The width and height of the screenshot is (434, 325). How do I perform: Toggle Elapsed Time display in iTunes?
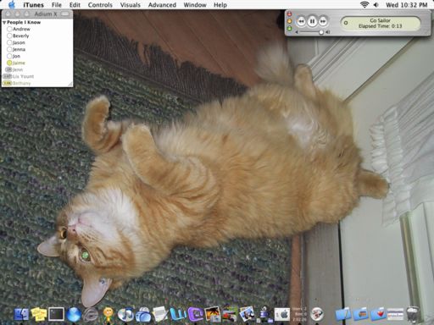click(380, 26)
